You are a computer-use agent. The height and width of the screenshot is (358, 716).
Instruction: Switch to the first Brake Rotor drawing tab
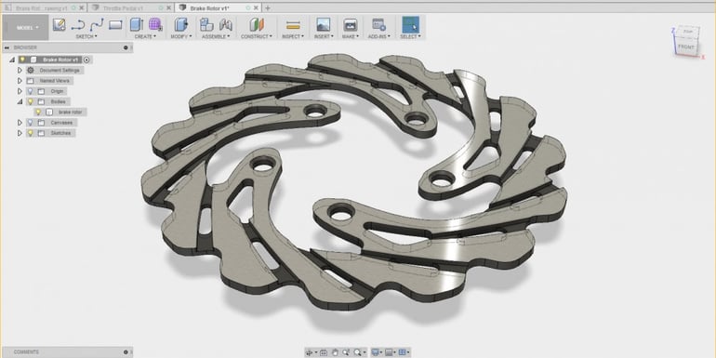point(41,8)
